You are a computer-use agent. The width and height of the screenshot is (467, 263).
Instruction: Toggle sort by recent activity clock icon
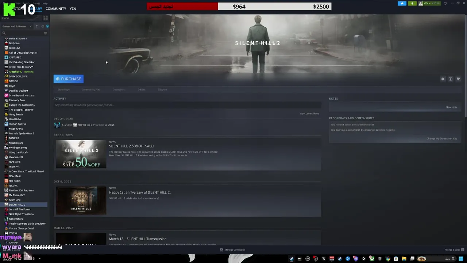click(x=42, y=26)
